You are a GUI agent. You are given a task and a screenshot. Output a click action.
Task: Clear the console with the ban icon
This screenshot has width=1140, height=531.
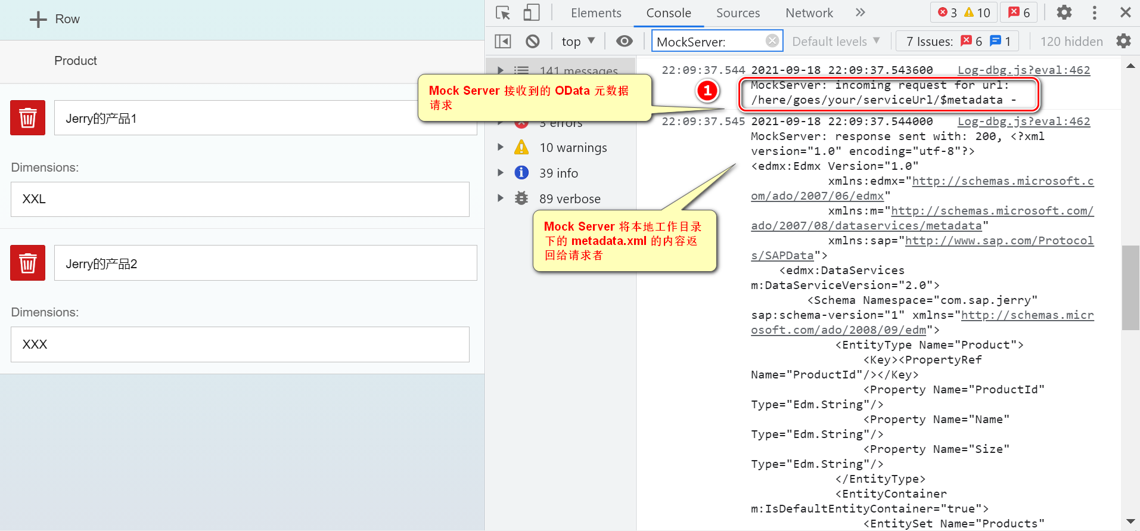tap(532, 41)
